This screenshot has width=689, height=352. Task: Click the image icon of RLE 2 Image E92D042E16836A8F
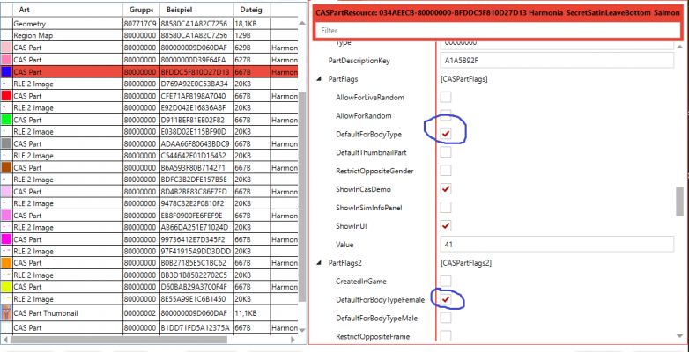[x=6, y=108]
